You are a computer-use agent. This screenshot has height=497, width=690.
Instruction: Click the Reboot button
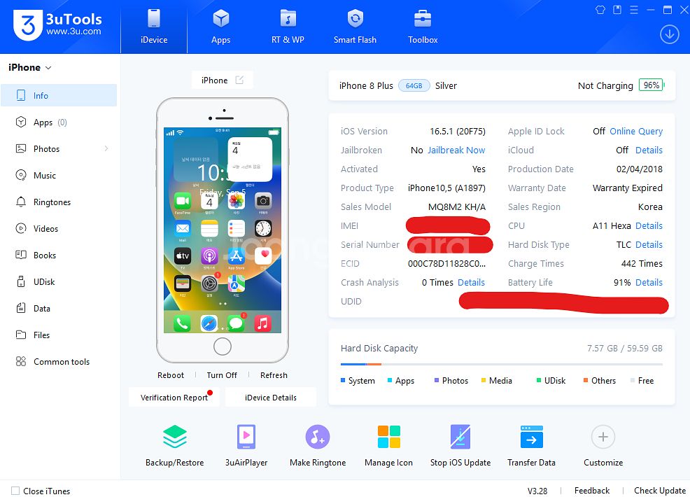tap(171, 375)
